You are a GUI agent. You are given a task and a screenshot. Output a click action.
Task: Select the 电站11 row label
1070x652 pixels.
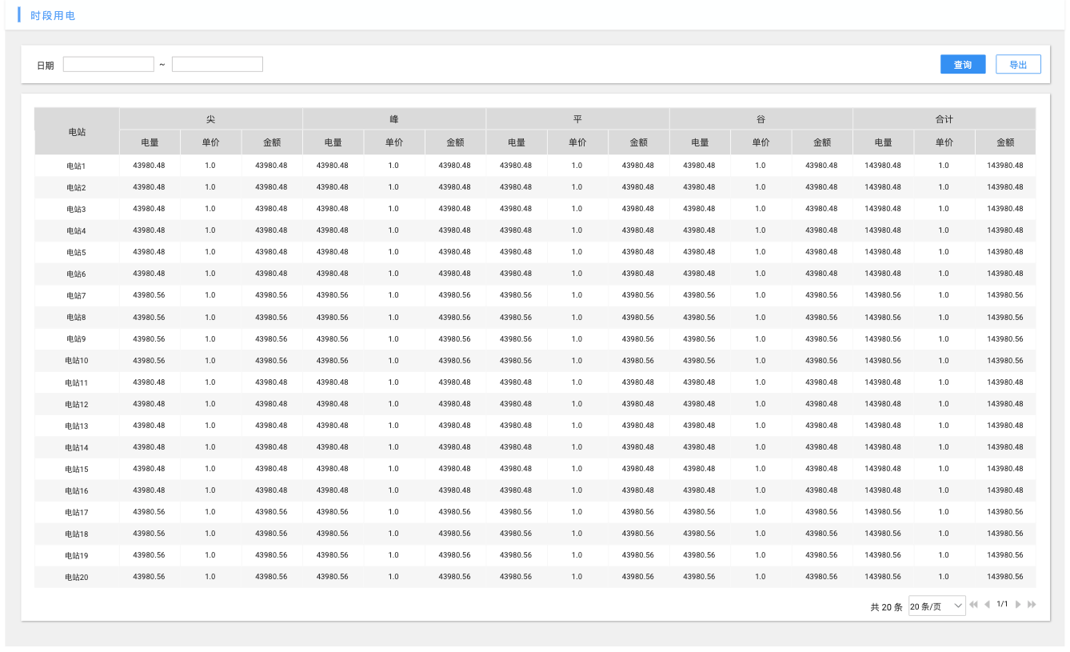click(x=77, y=383)
